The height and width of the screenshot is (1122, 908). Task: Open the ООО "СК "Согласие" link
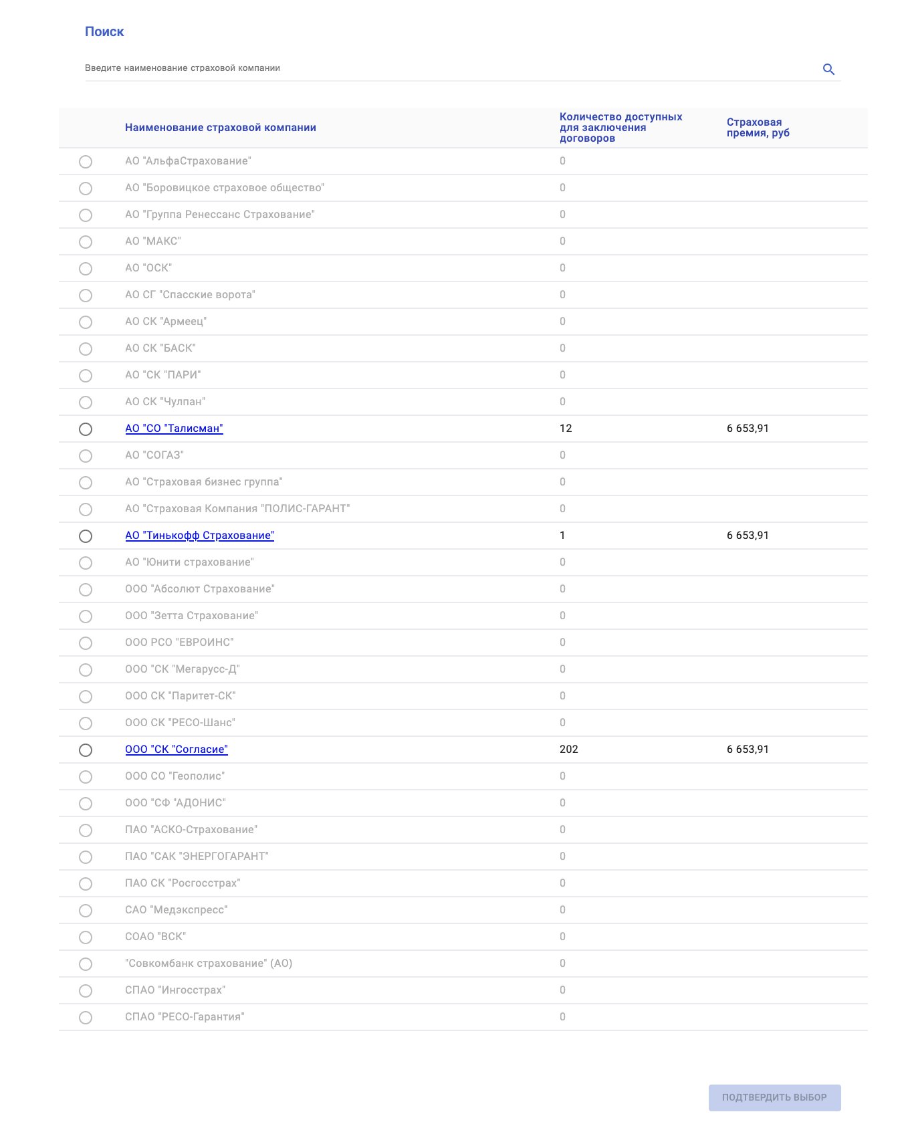click(x=177, y=750)
